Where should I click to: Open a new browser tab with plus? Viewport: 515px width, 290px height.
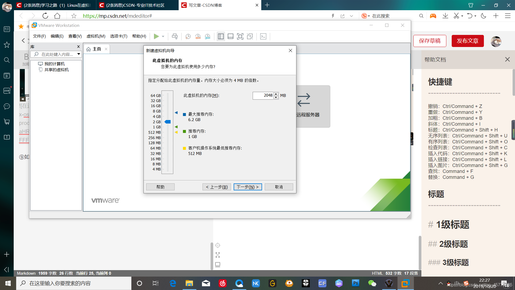click(267, 5)
